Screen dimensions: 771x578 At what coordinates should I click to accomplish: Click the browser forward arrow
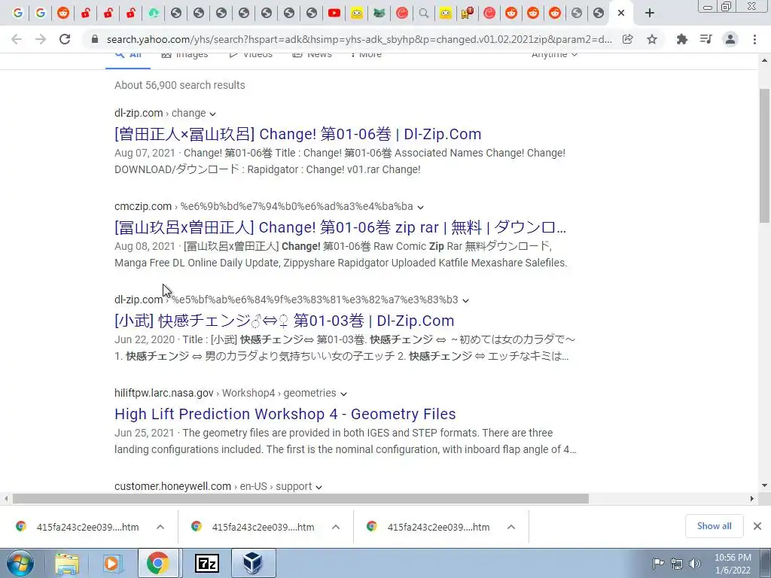point(41,39)
